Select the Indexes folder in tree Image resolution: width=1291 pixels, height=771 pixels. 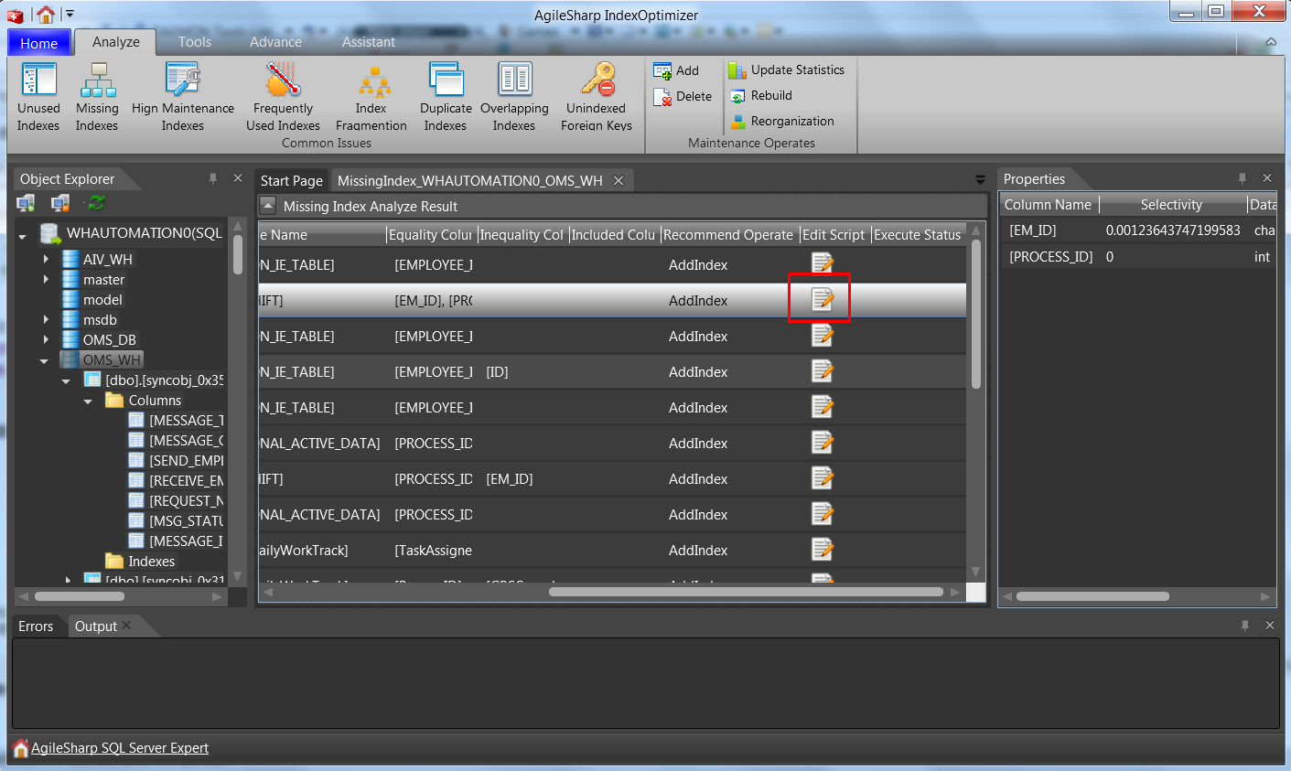tap(151, 562)
